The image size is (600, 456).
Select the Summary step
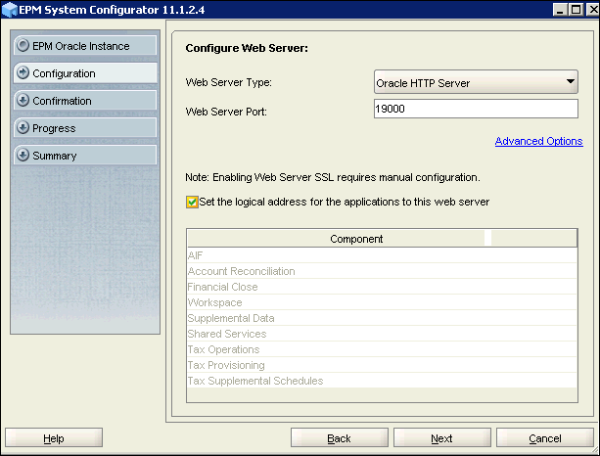[x=85, y=156]
